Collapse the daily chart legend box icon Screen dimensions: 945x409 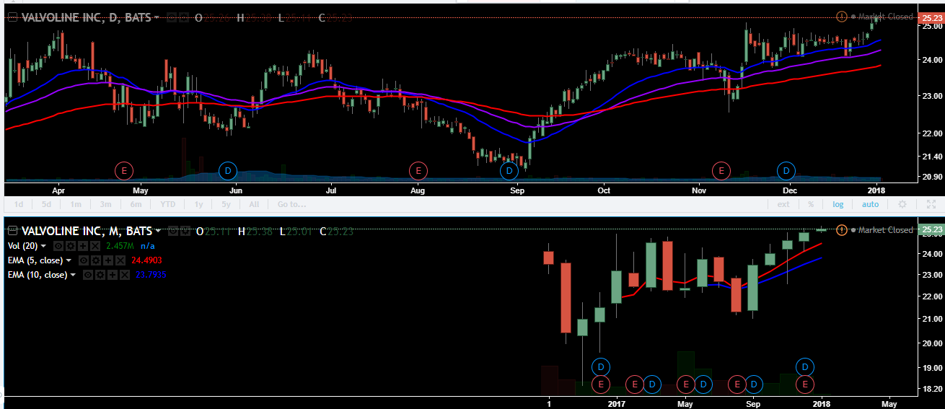(12, 17)
